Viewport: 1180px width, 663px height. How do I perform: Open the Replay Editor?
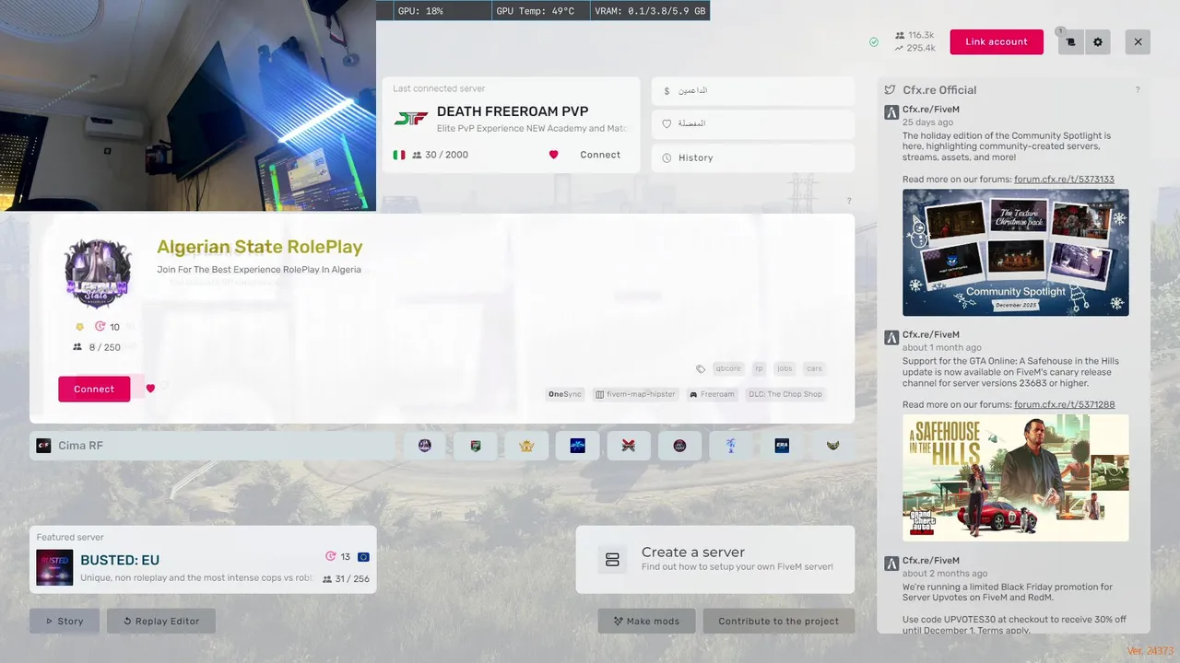coord(161,621)
